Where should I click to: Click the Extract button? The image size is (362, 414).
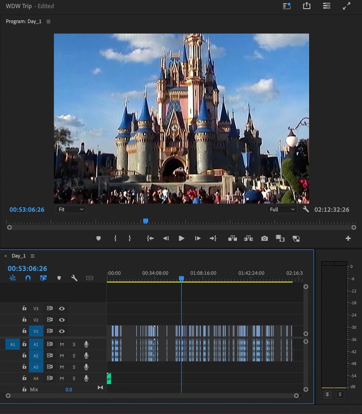click(248, 238)
